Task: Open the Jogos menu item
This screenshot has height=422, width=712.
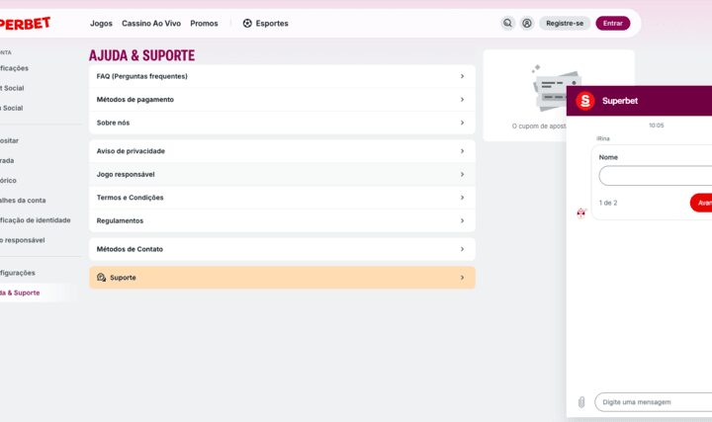Action: 101,23
